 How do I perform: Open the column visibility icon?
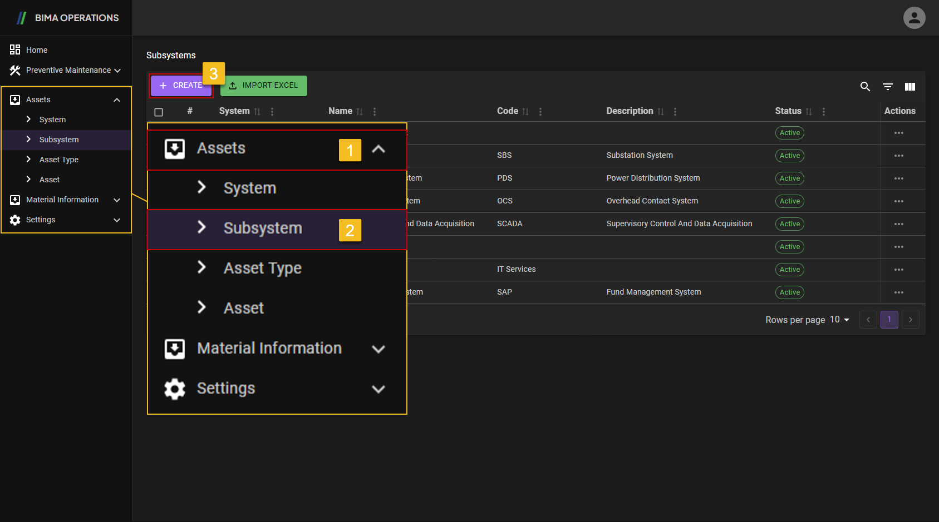910,87
